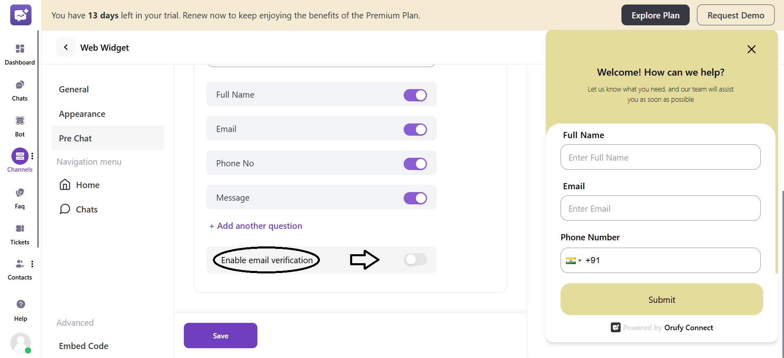Screen dimensions: 784x358
Task: Open the Contacts section
Action: (20, 268)
